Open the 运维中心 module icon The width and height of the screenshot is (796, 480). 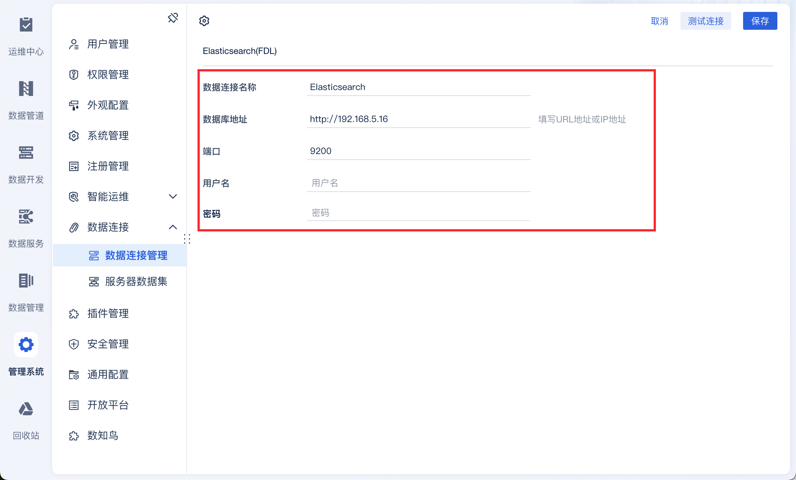tap(26, 25)
